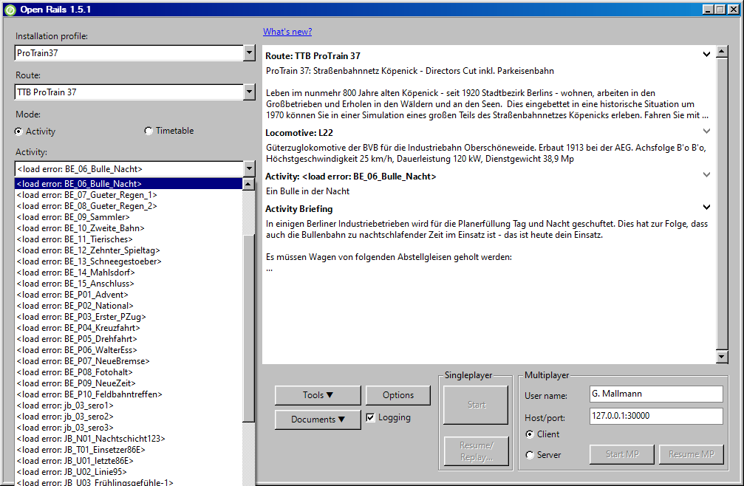Select the Timetable mode radio button
Viewport: 744px width, 486px height.
point(149,131)
